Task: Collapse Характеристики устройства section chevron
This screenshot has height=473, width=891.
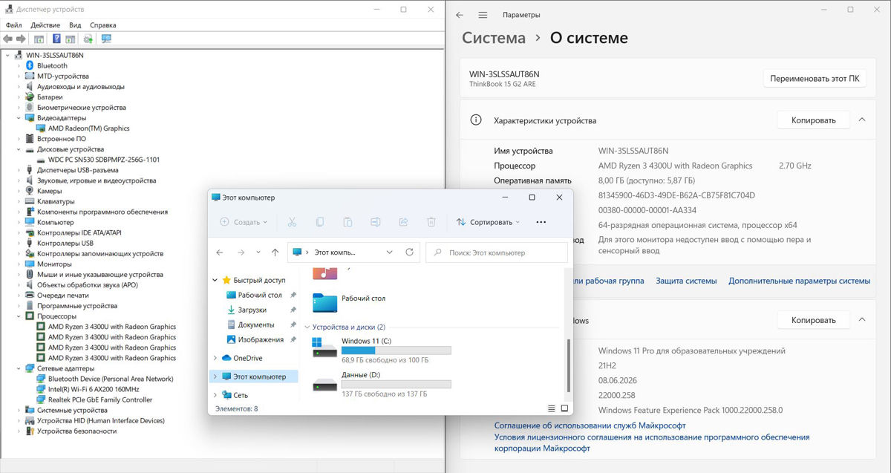Action: pos(862,120)
